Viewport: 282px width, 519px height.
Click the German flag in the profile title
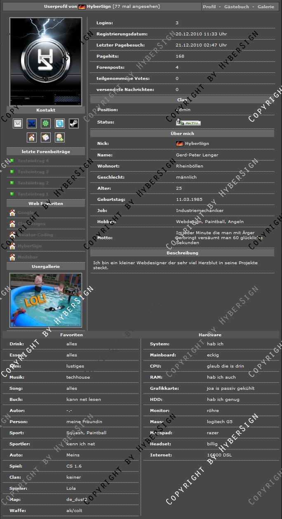pos(82,7)
